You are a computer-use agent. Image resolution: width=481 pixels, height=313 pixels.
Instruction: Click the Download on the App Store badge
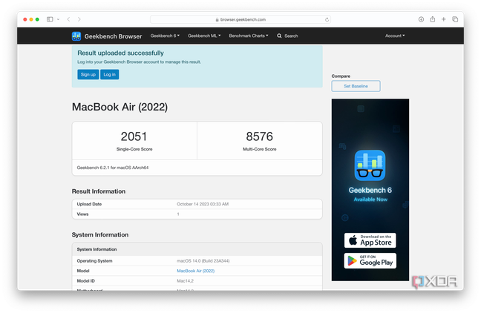click(370, 240)
